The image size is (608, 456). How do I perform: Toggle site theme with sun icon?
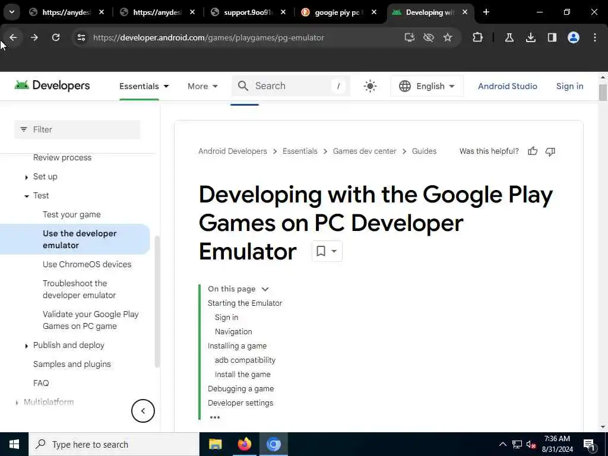pos(370,86)
